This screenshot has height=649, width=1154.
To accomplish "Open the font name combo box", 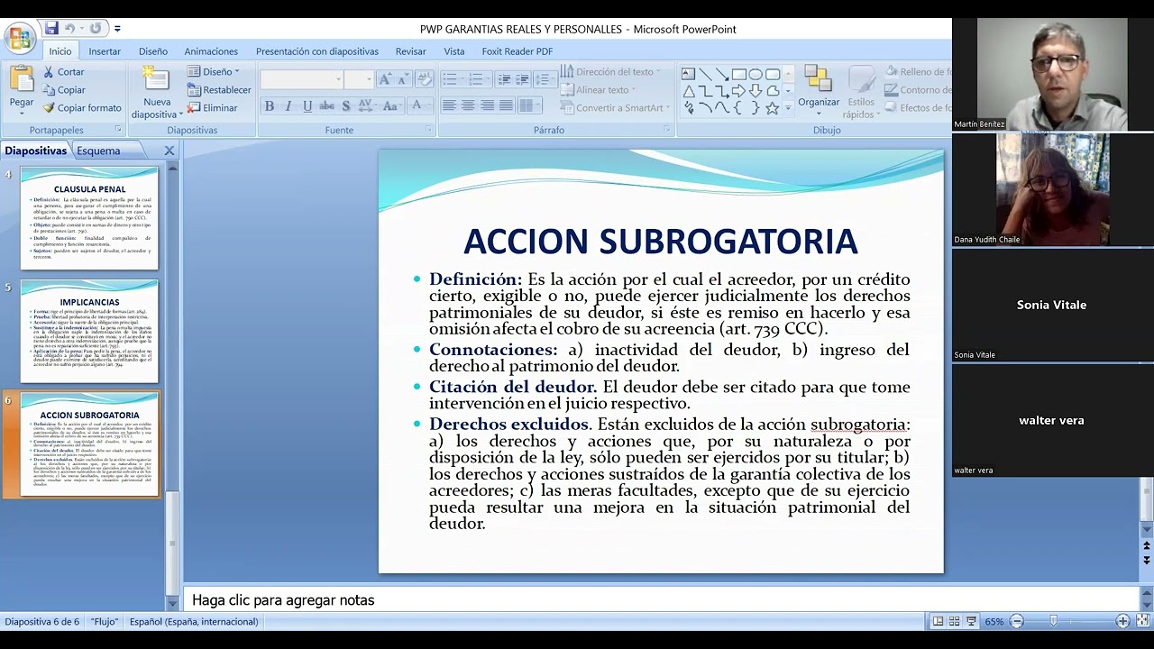I will [302, 79].
